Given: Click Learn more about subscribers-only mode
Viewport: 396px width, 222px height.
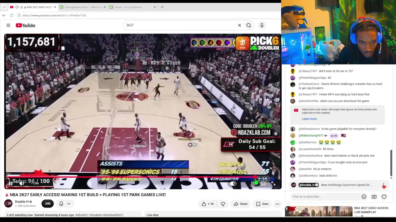Looking at the screenshot, I should [x=309, y=119].
